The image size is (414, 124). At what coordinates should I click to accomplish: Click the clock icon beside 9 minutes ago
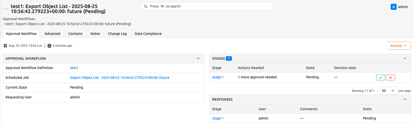point(49,46)
